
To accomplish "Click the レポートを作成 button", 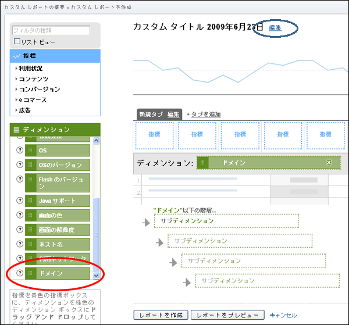I will 161,315.
